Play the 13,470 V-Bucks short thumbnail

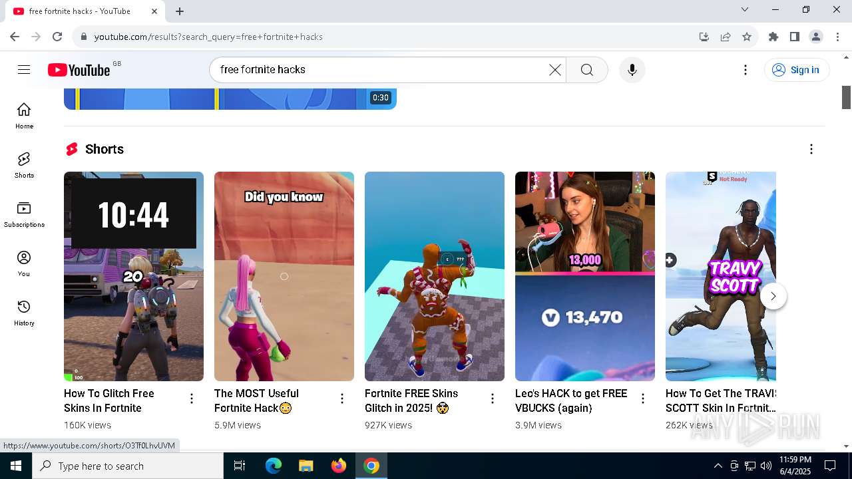pos(585,276)
